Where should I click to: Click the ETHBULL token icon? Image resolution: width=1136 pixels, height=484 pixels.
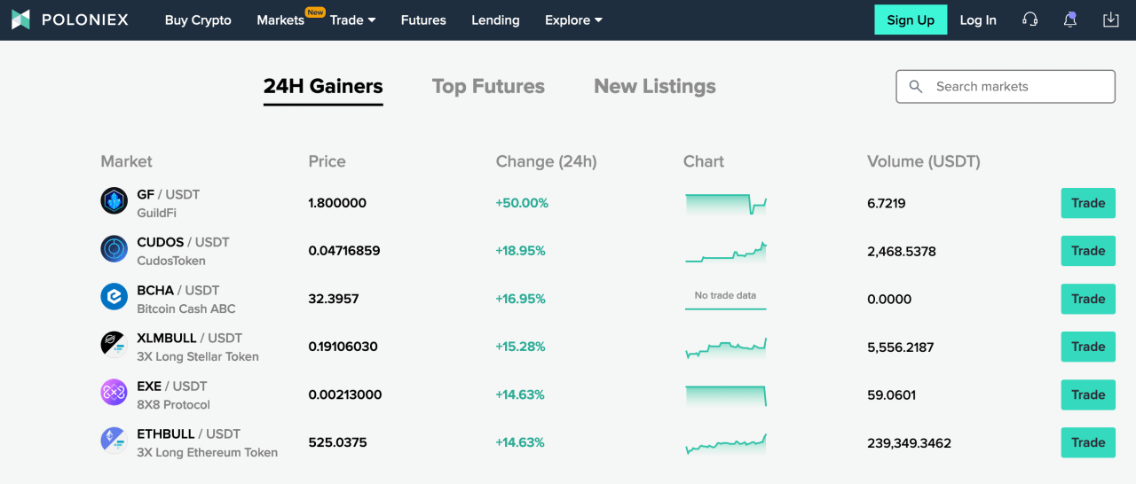coord(114,441)
